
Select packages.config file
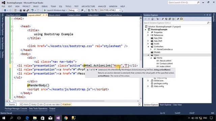(x=161, y=83)
